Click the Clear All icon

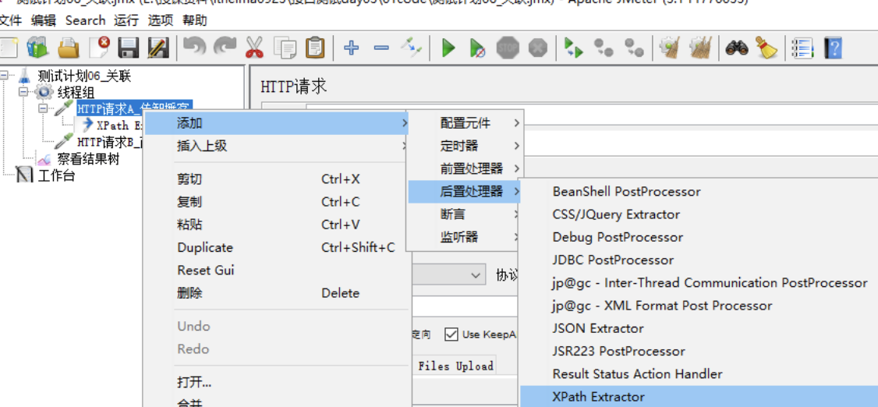699,48
